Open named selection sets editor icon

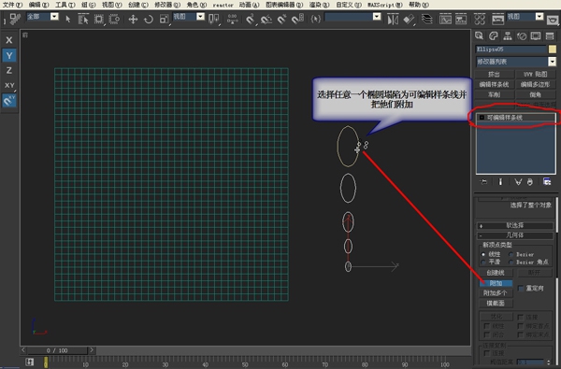point(316,19)
